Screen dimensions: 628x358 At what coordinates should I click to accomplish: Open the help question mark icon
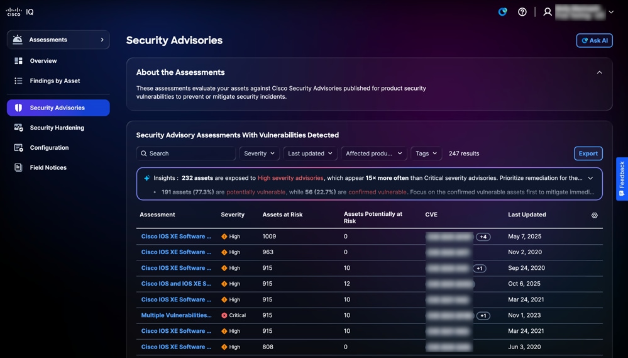pyautogui.click(x=522, y=12)
